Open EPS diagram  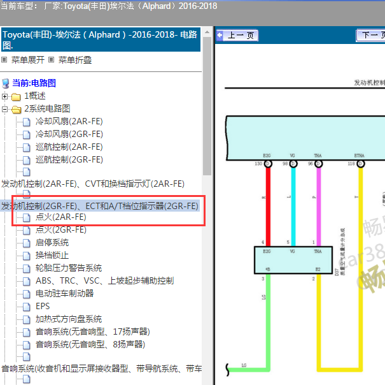[x=43, y=307]
